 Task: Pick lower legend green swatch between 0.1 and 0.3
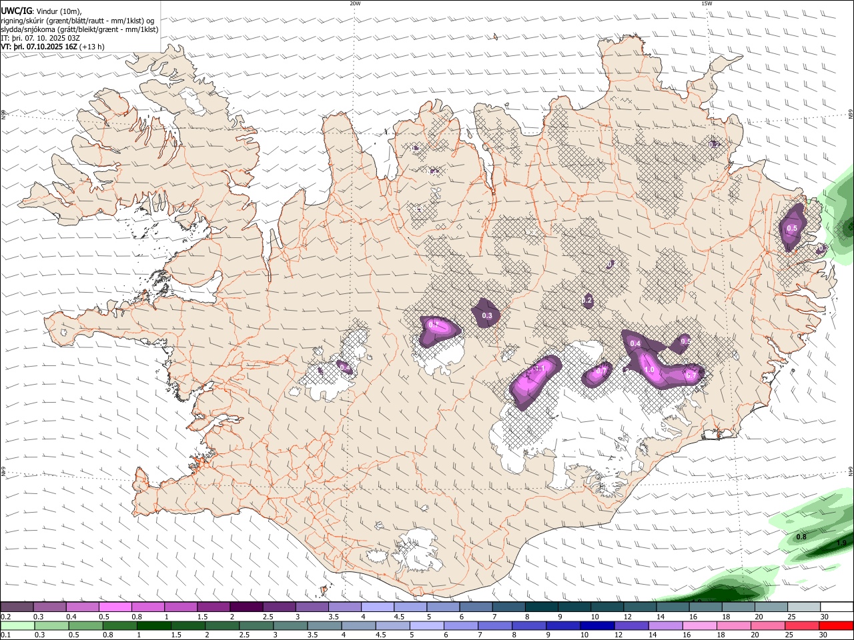pos(17,625)
